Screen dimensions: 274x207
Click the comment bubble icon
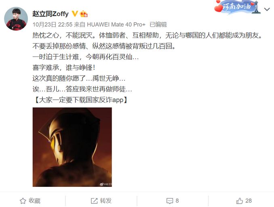click(170, 201)
